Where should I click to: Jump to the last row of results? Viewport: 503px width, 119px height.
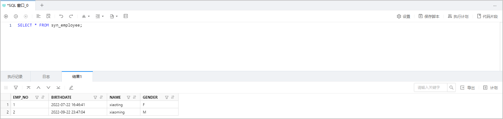[x=58, y=88]
